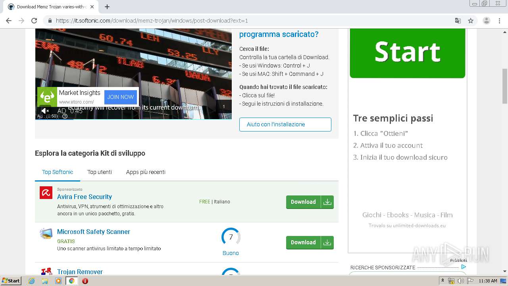
Task: Click the video ad progress bar
Action: coord(133,119)
